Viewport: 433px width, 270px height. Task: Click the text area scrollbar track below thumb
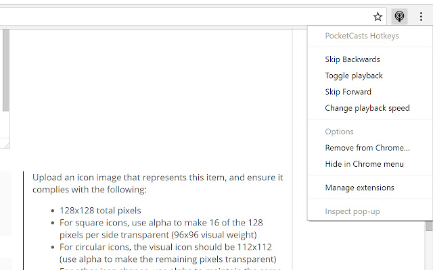(x=6, y=124)
